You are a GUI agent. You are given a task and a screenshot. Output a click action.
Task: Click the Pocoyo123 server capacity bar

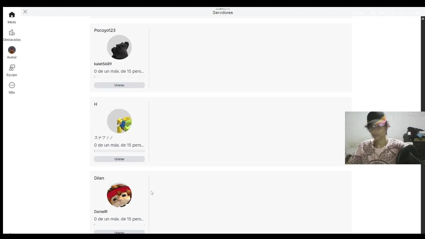119,77
